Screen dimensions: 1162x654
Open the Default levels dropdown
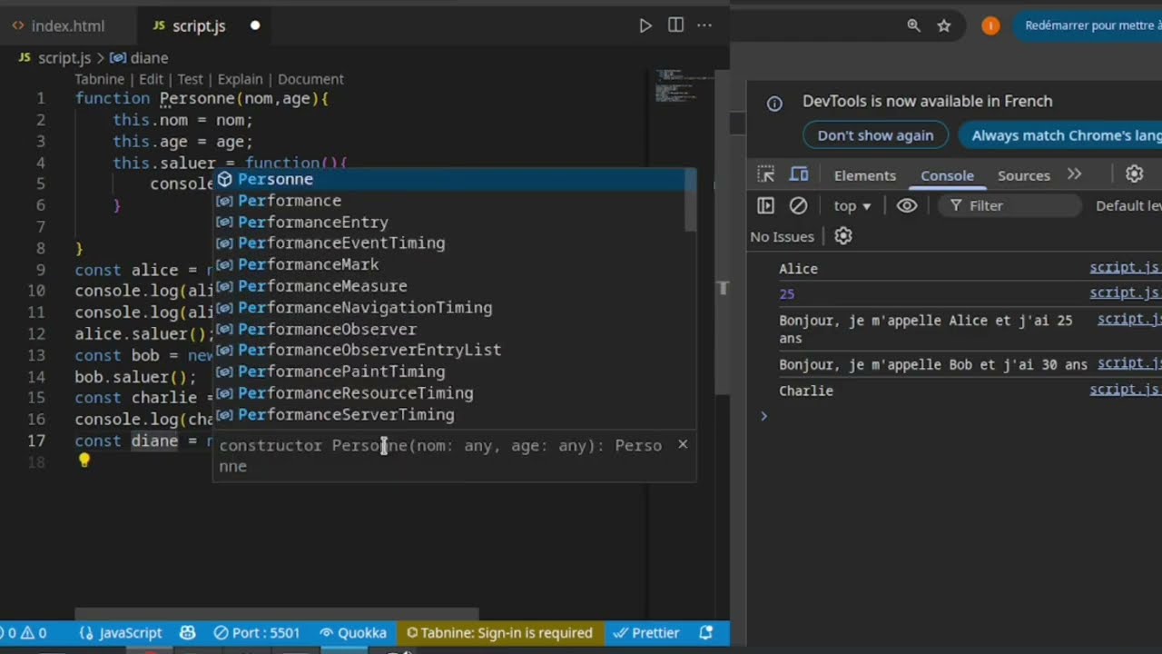pos(1128,205)
